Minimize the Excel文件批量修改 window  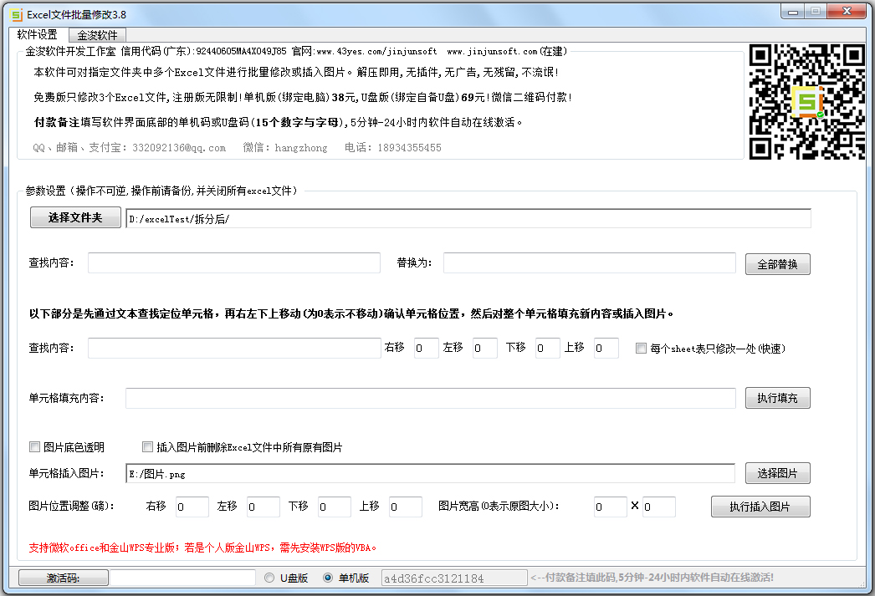[x=792, y=11]
